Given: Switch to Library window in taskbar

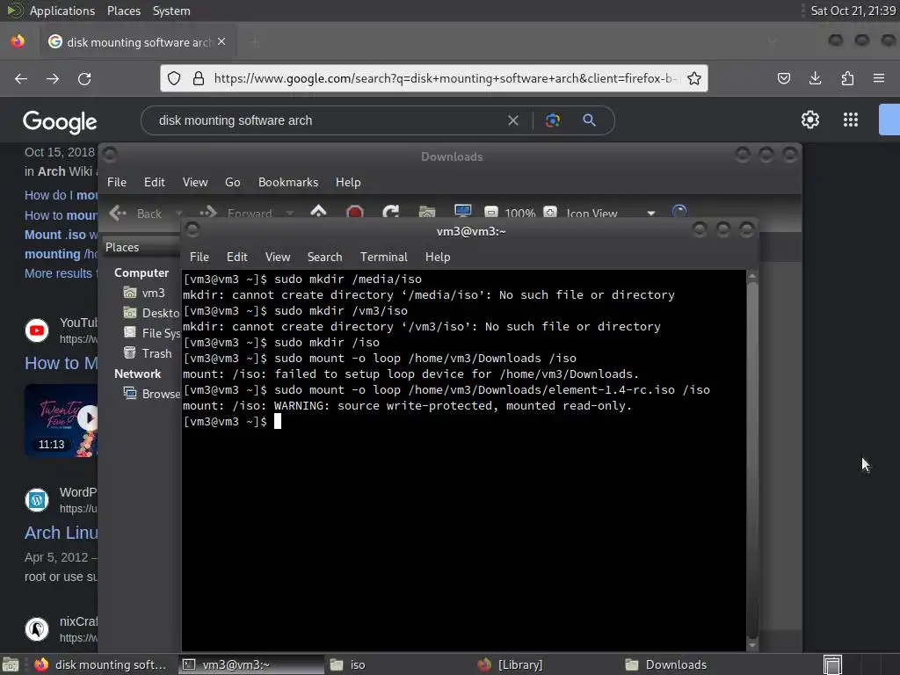Looking at the screenshot, I should pyautogui.click(x=545, y=664).
